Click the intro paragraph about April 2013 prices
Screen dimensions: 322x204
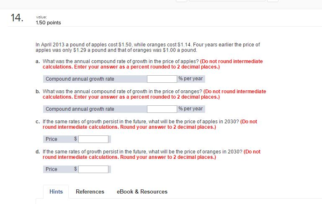(148, 47)
